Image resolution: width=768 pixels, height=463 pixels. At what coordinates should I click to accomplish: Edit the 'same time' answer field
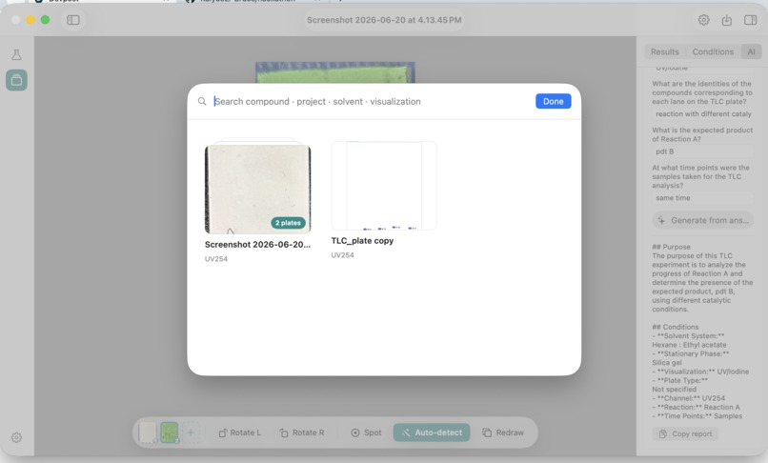click(702, 198)
